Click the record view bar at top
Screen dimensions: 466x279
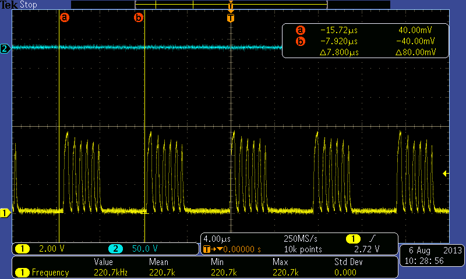coord(231,5)
